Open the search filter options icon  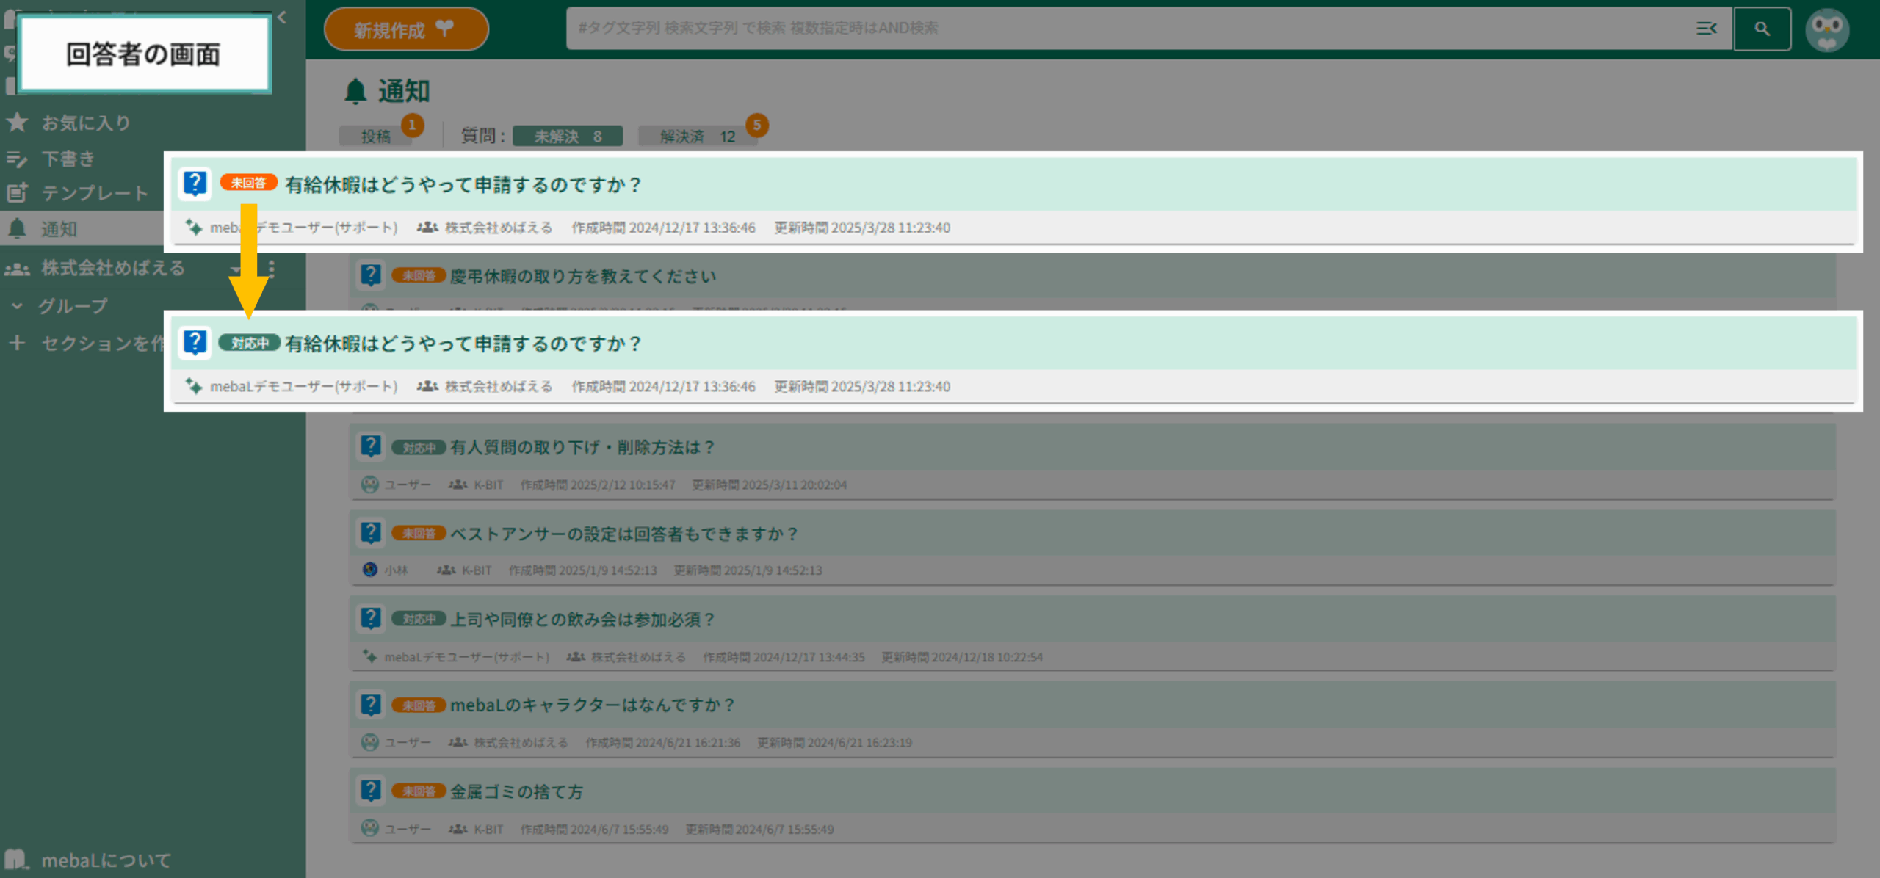point(1706,29)
